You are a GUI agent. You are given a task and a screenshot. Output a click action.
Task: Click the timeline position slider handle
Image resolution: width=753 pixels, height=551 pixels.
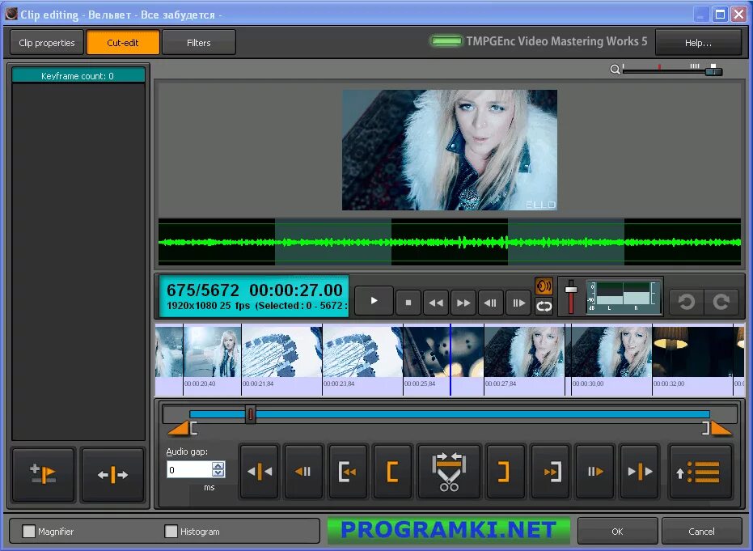click(250, 414)
